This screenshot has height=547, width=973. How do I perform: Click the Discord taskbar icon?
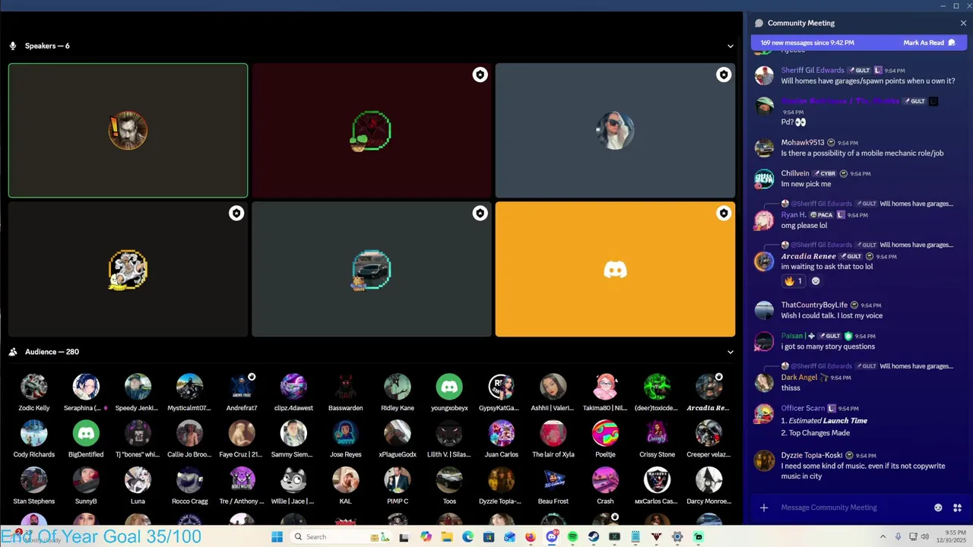click(x=552, y=537)
